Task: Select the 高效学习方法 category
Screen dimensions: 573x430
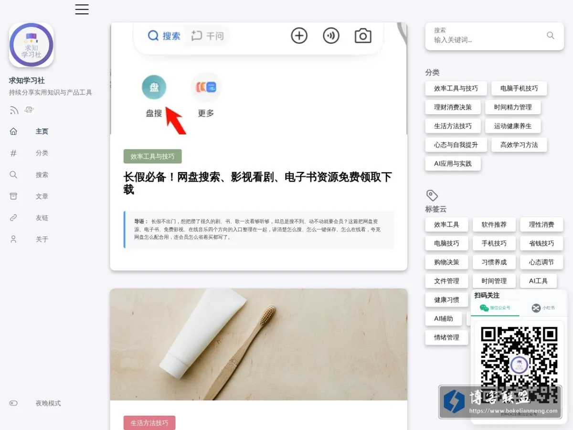Action: [x=519, y=145]
